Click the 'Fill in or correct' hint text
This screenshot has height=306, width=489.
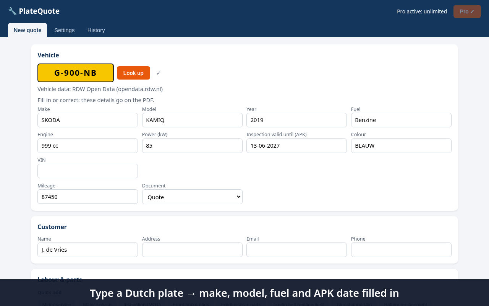[96, 100]
